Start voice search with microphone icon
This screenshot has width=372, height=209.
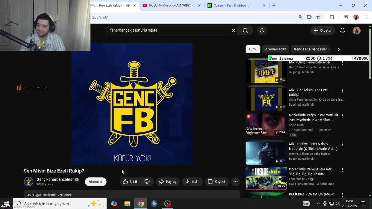point(262,30)
